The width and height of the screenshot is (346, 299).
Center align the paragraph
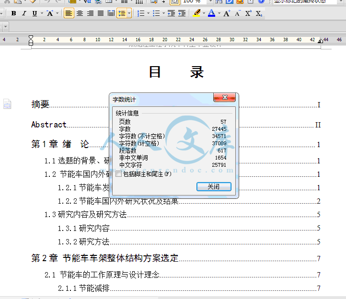tap(80, 13)
